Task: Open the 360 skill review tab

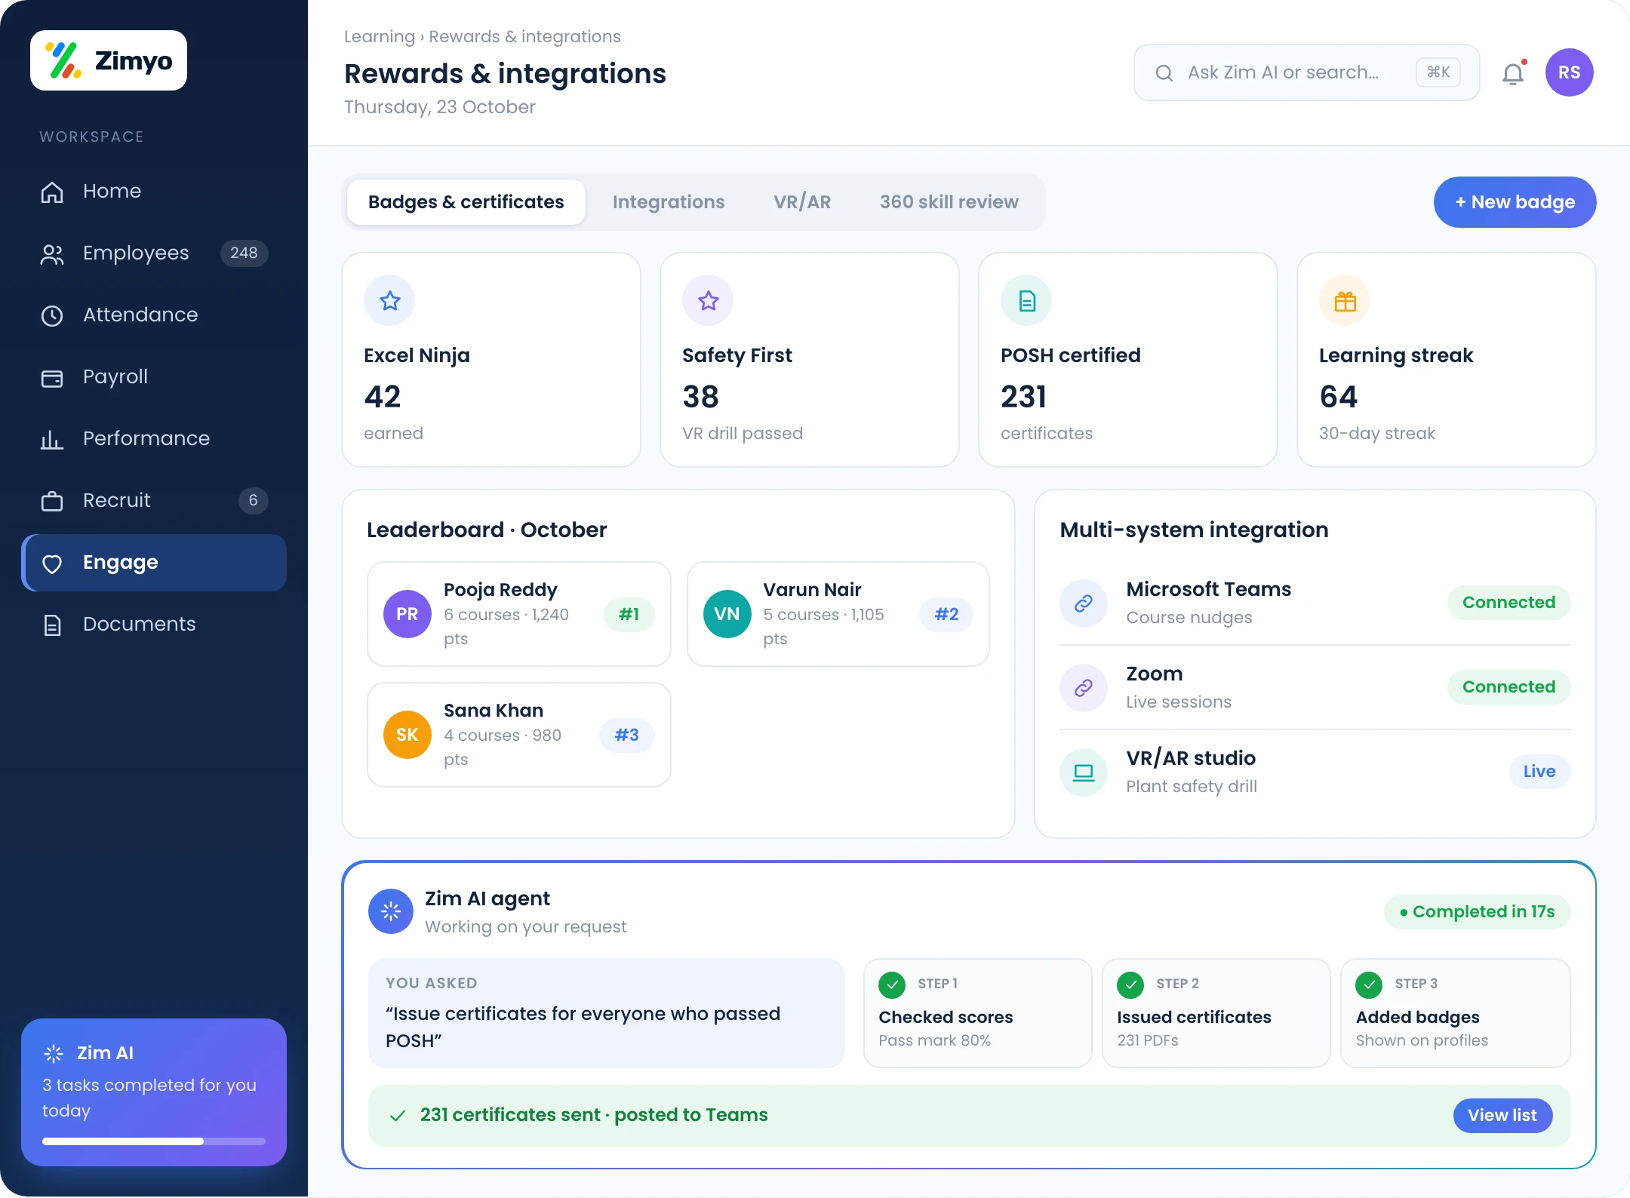Action: pos(949,202)
